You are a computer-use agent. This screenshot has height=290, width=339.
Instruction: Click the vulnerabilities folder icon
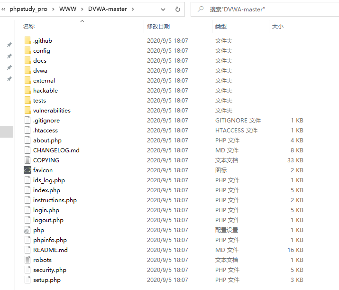(x=27, y=110)
